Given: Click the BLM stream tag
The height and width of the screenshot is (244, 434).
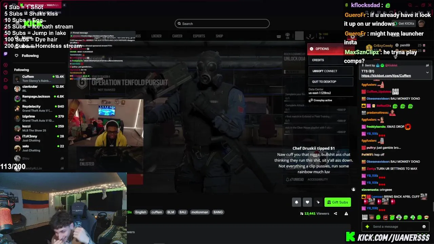Looking at the screenshot, I should pos(171,212).
